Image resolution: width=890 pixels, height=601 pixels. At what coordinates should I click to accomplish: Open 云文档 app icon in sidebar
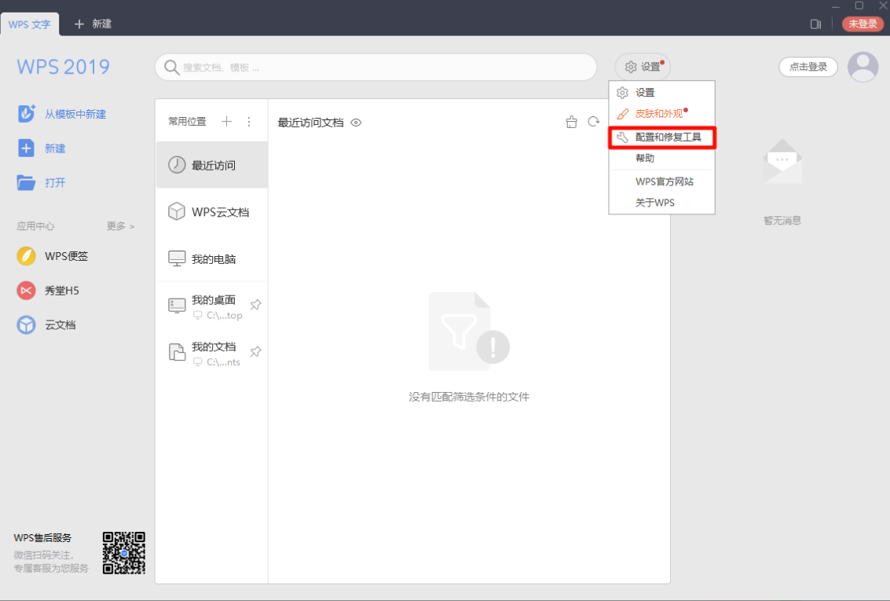click(26, 324)
